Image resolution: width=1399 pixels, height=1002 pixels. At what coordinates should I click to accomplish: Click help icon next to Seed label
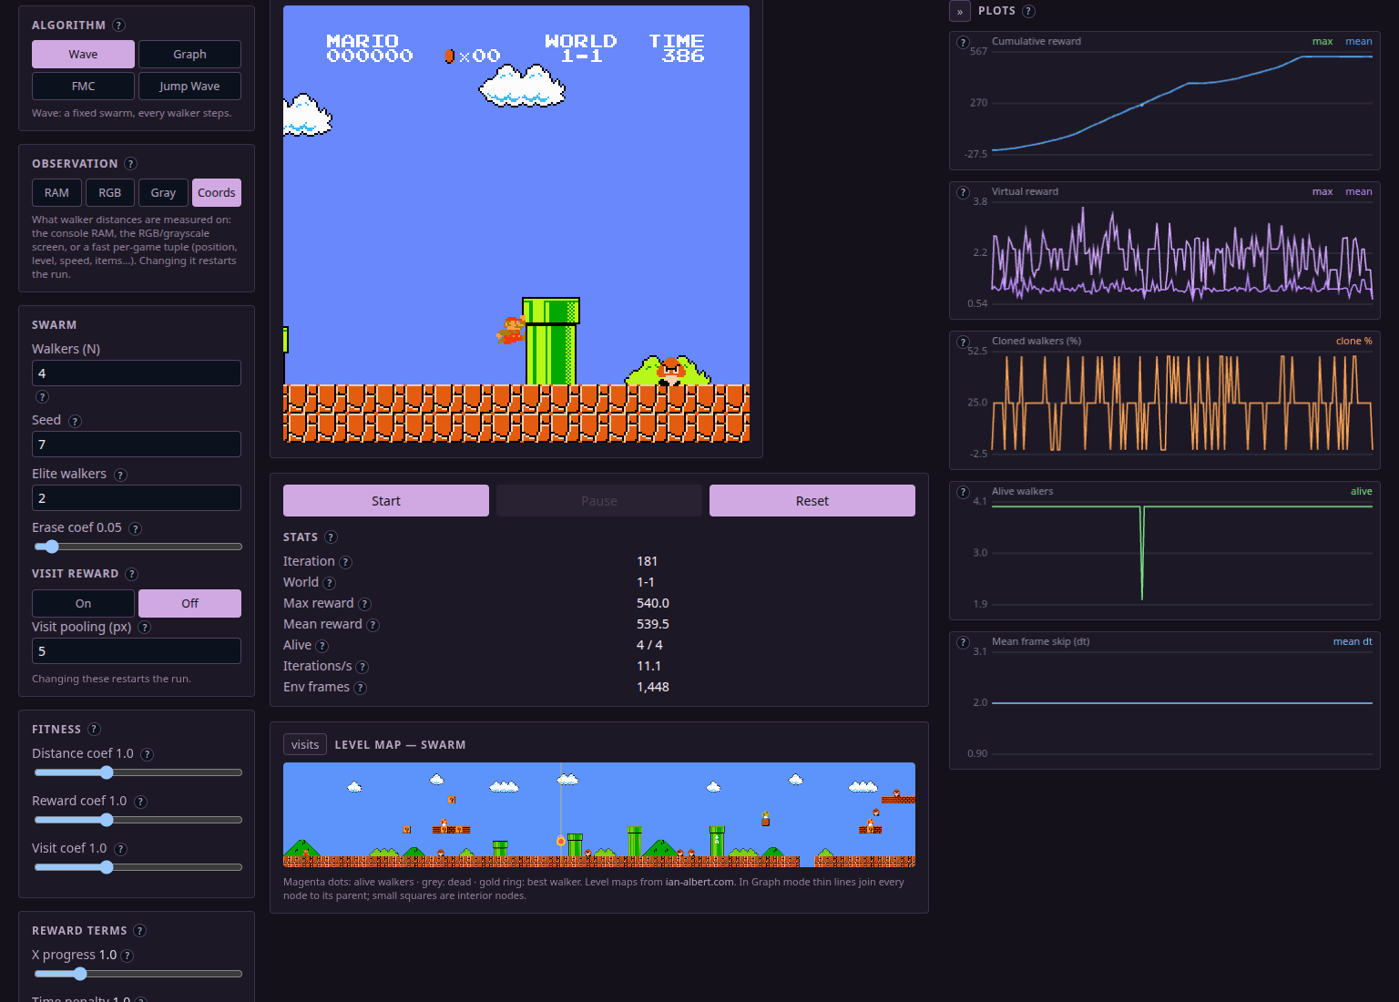[x=75, y=421]
